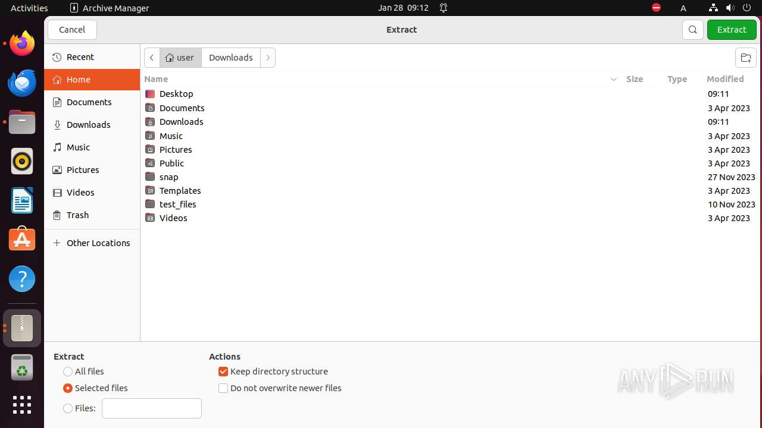Open the Help icon in dock
The width and height of the screenshot is (762, 428).
click(x=22, y=279)
